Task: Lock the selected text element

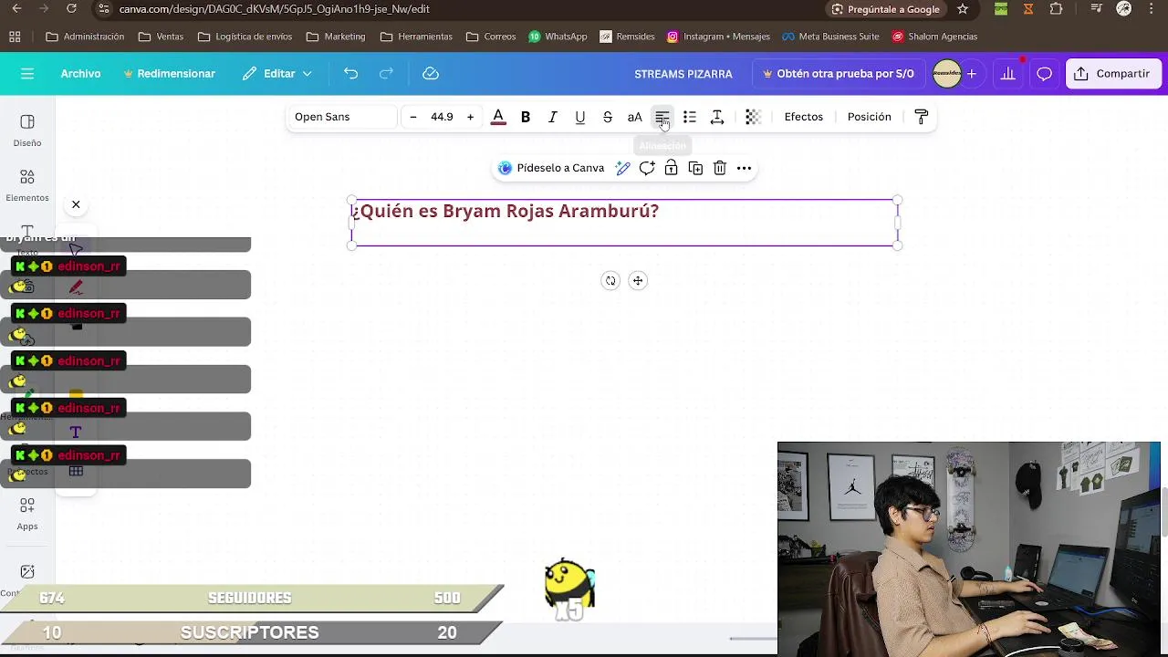Action: (x=671, y=168)
